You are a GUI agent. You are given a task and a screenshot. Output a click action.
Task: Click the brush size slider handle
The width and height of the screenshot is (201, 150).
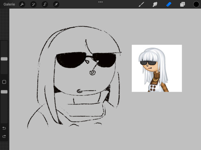(4, 59)
